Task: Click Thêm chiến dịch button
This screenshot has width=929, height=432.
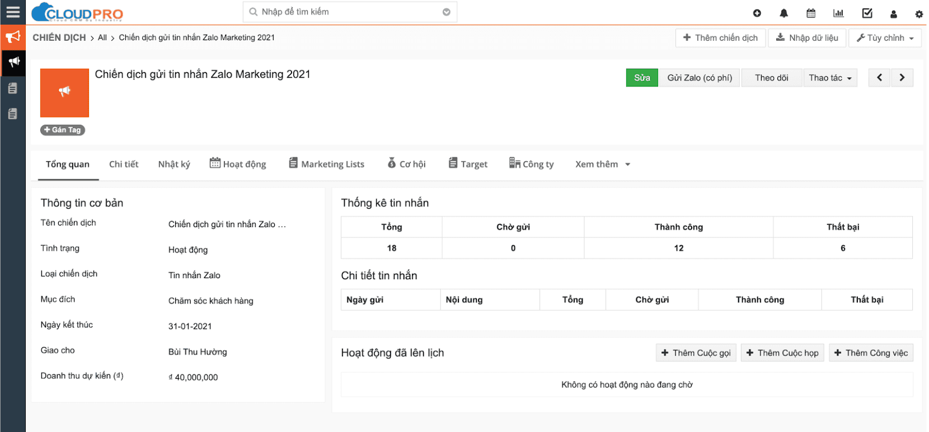Action: [720, 38]
